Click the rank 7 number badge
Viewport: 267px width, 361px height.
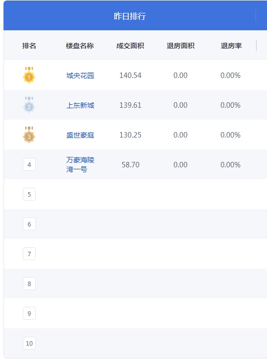tap(29, 254)
